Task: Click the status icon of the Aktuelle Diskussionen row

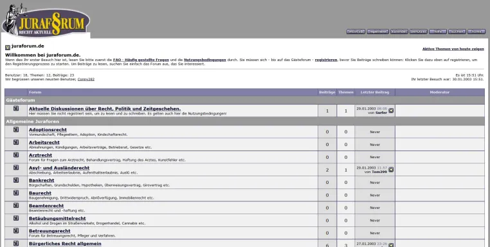Action: (x=16, y=108)
